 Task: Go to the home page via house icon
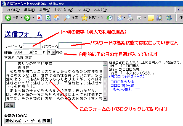57,18
